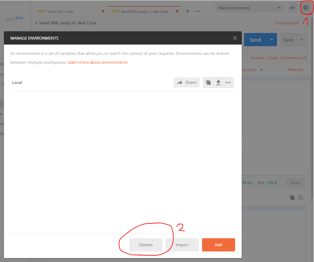Screen dimensions: 314x262
Task: Open the Send button dropdown arrow
Action: point(272,40)
